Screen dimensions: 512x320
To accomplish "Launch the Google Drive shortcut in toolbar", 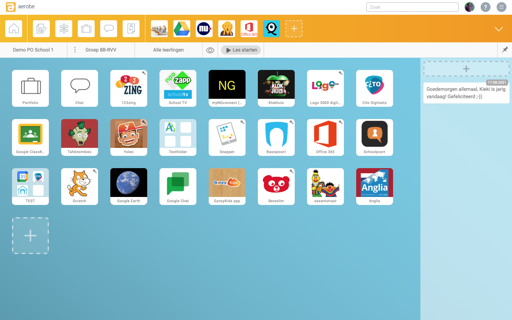I will [x=182, y=29].
